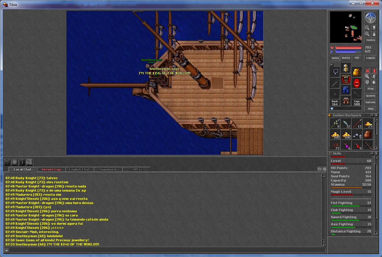Open the English Chat tab
This screenshot has width=382, height=257.
coord(79,169)
